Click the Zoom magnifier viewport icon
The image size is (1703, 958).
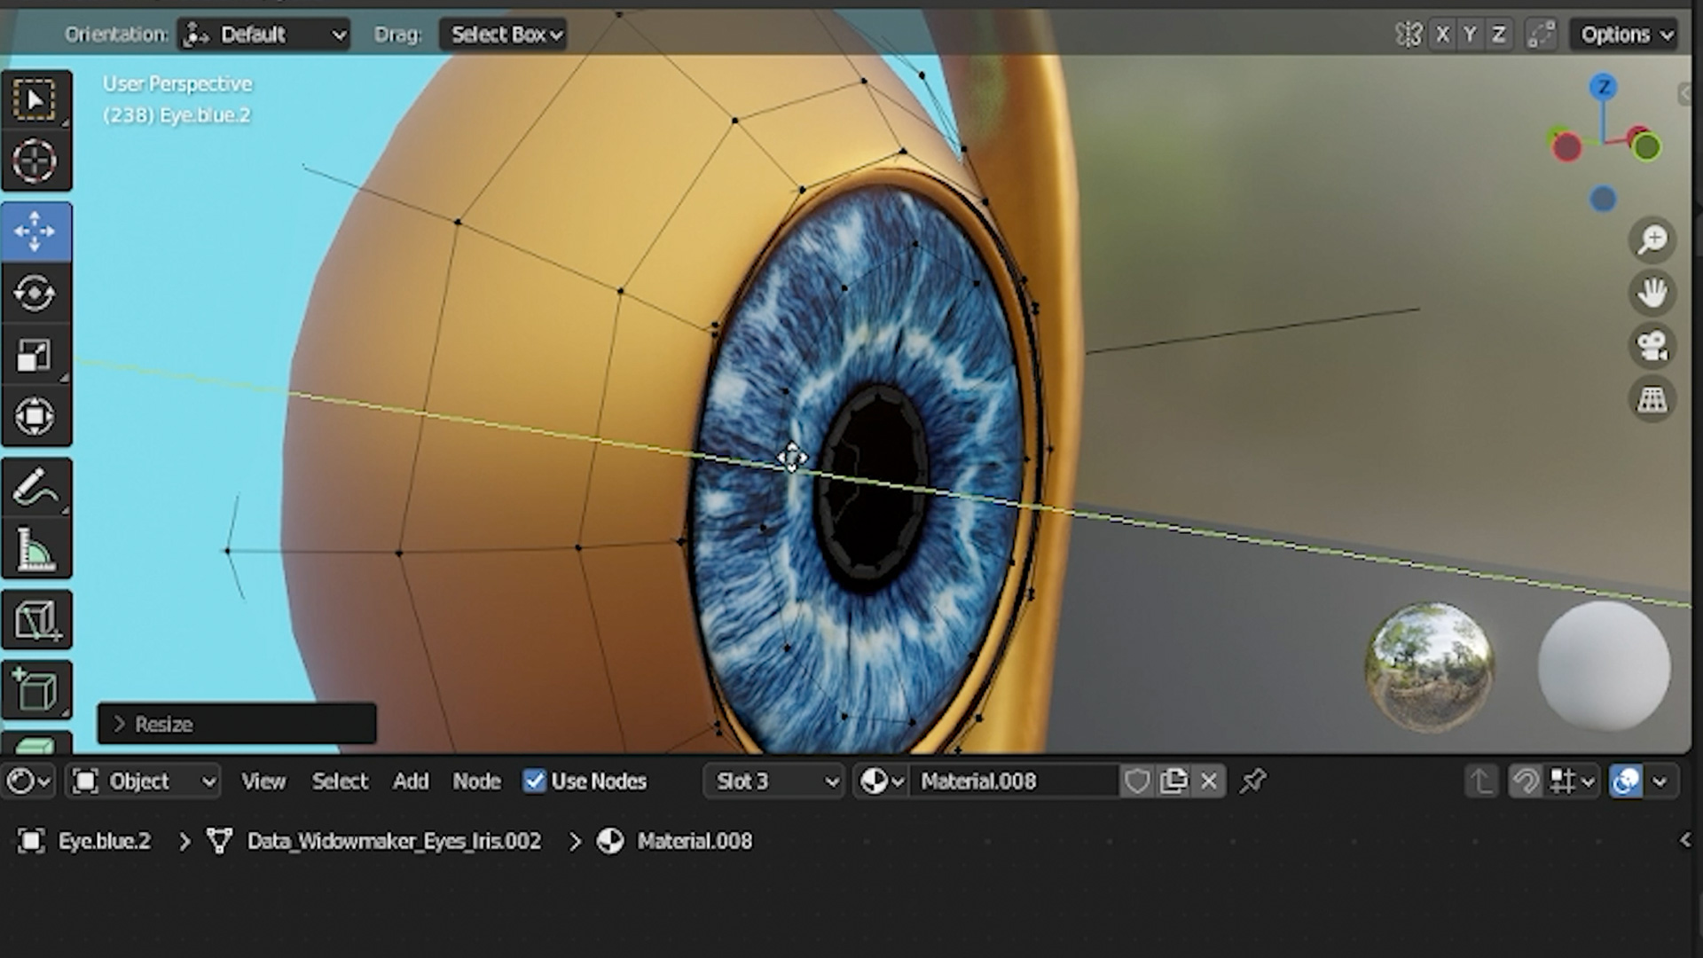(1652, 239)
